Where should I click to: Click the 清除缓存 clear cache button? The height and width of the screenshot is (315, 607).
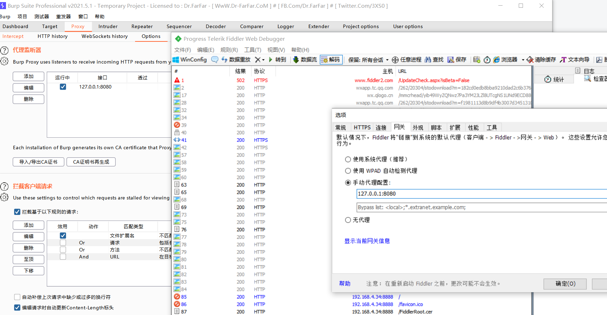coord(541,60)
